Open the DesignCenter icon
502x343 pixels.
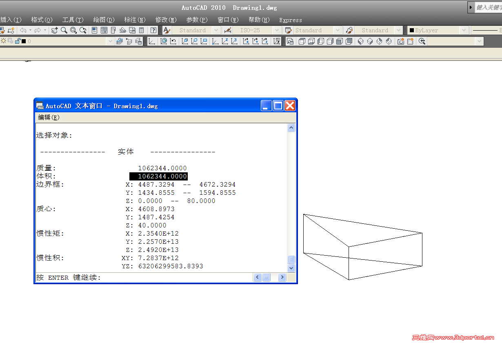pos(104,30)
